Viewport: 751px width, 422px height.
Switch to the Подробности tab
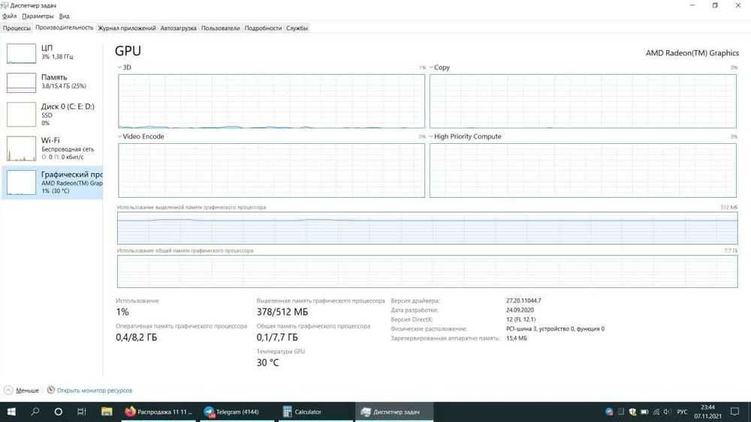coord(263,28)
